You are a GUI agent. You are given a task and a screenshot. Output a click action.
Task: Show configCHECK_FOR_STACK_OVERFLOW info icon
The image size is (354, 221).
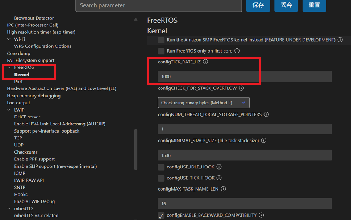click(241, 88)
